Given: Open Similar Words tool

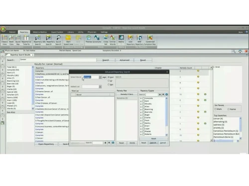Looking at the screenshot, I should pyautogui.click(x=113, y=40).
